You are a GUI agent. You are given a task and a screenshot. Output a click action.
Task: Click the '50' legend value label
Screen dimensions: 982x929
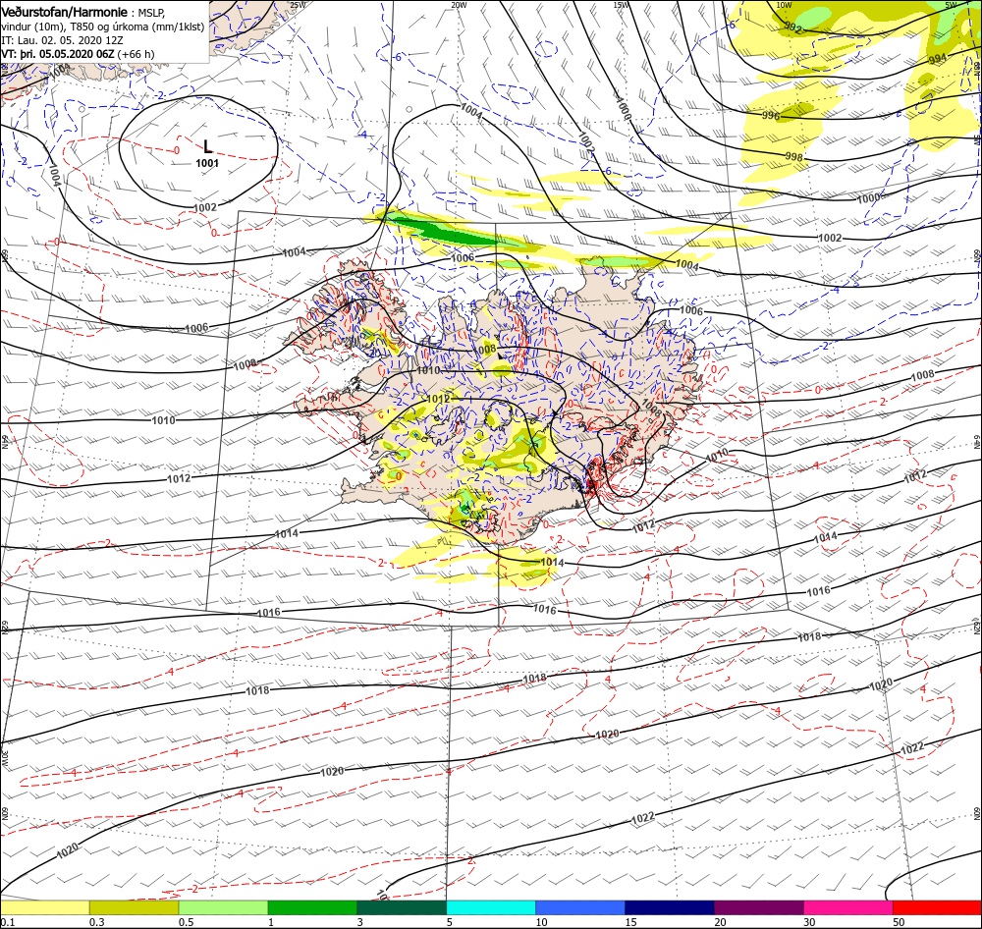coord(899,922)
